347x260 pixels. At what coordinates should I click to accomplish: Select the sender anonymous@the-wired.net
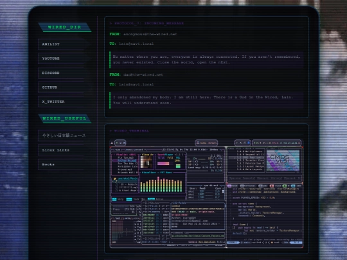coord(150,34)
